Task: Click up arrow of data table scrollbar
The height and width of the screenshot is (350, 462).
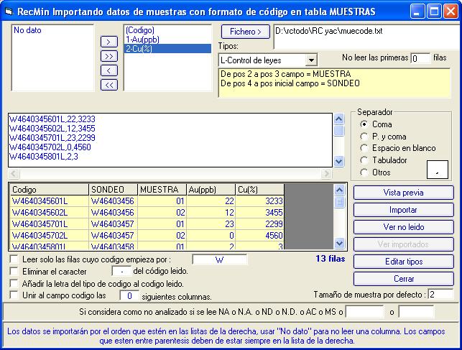Action: click(339, 190)
